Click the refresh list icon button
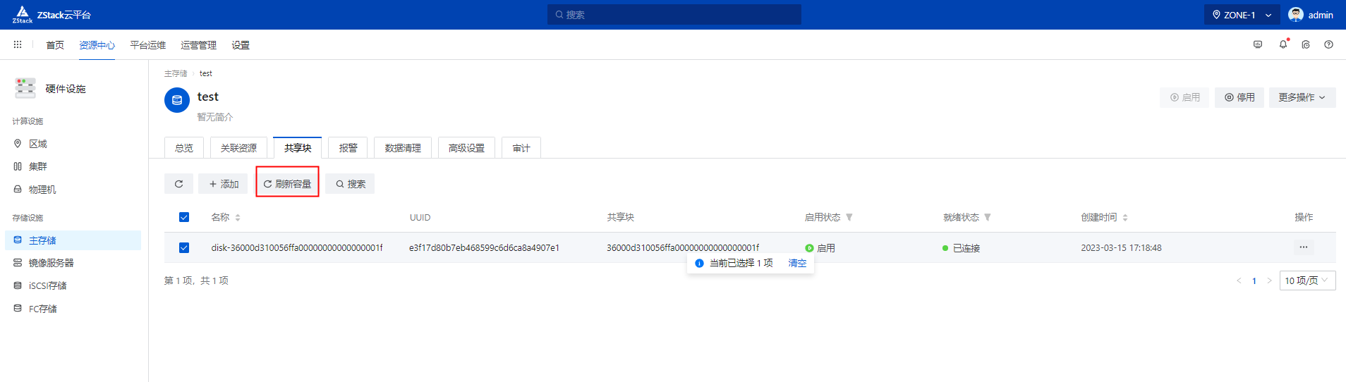This screenshot has width=1346, height=382. [x=178, y=184]
